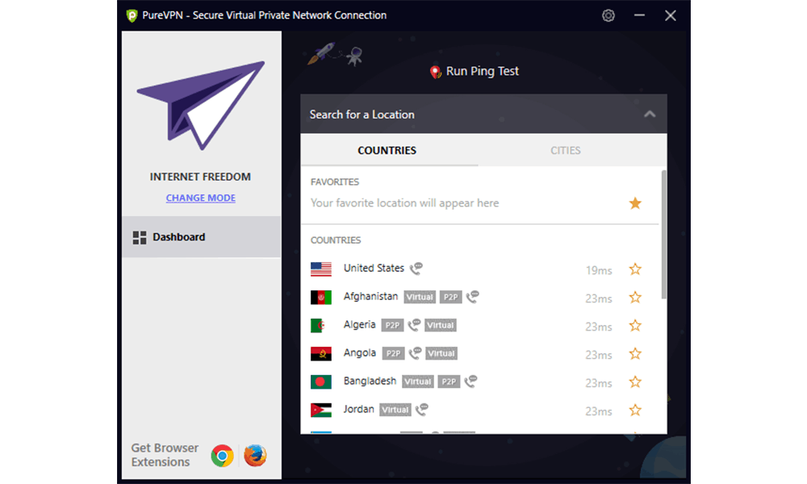This screenshot has width=807, height=484.
Task: Select the Afghanistan flag icon
Action: pos(321,298)
